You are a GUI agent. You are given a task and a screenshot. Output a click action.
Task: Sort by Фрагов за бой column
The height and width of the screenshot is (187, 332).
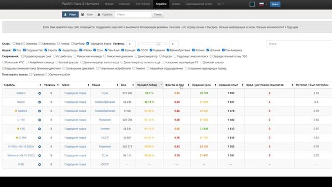click(177, 85)
